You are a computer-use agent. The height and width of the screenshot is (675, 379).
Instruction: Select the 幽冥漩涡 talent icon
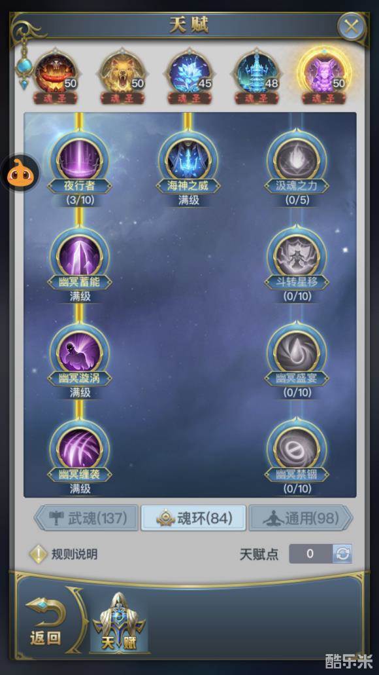(80, 352)
